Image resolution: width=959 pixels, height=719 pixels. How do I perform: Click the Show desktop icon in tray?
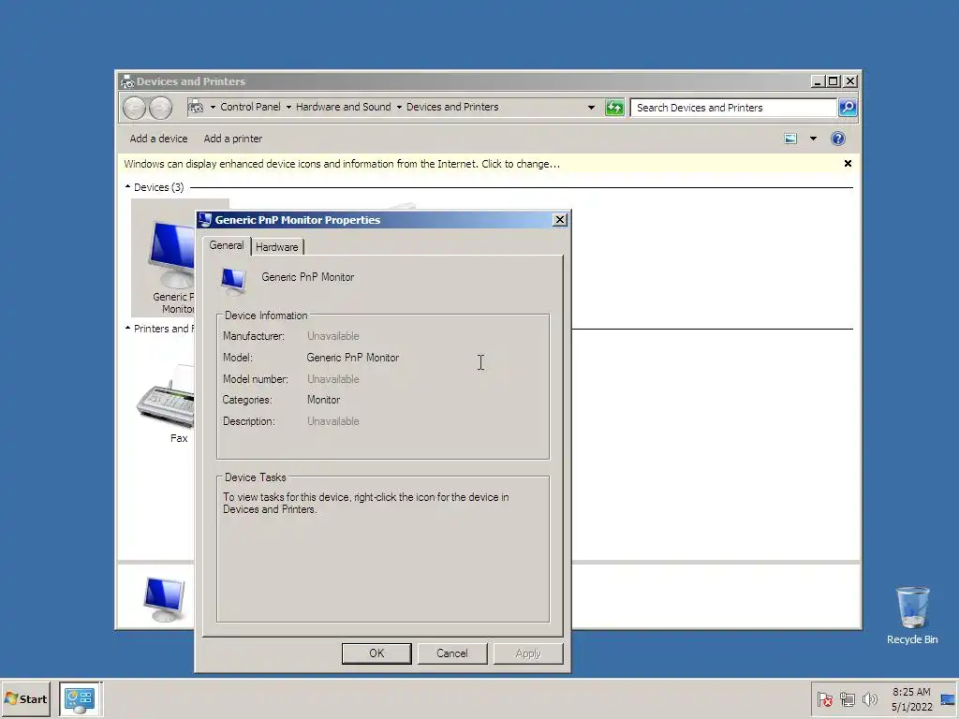pyautogui.click(x=948, y=698)
